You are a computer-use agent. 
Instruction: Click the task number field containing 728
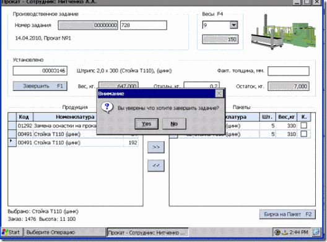tap(144, 25)
